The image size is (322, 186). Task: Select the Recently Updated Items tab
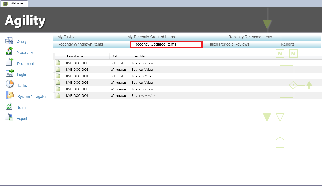166,44
